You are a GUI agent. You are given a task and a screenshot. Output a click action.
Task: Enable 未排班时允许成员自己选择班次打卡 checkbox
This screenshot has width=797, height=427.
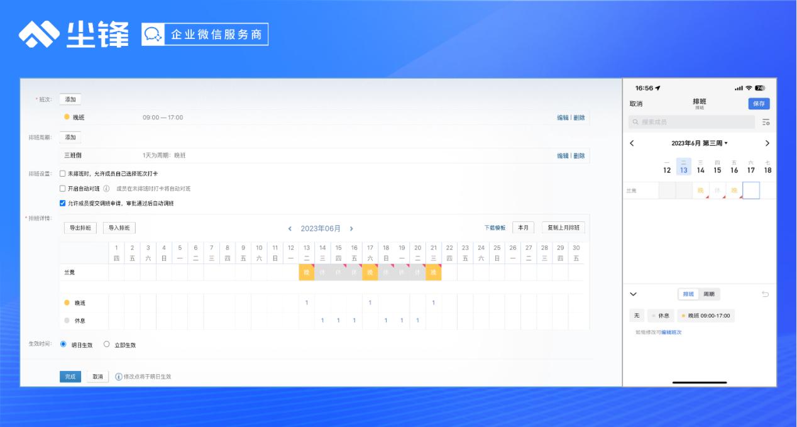pos(62,174)
